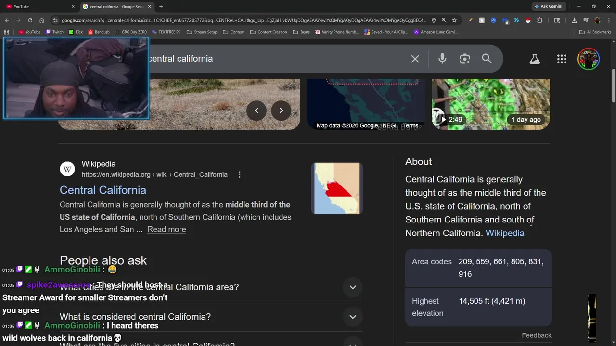
Task: Click the page vertical scrollbar
Action: tap(613, 85)
